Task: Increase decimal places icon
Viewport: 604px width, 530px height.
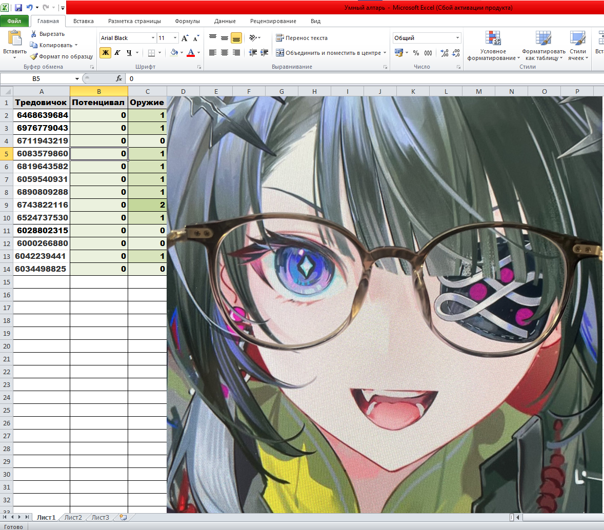Action: 444,53
